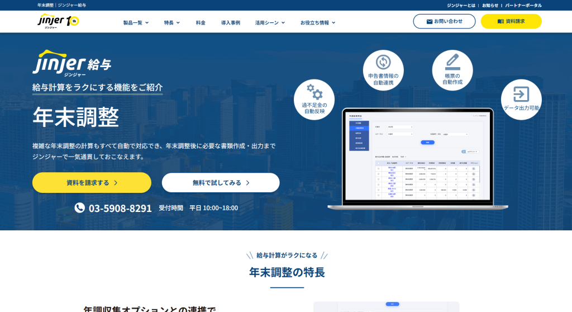Click the circular arrows icon for 申告書情報の自動連携
Viewport: 572px width, 312px height.
coord(383,62)
